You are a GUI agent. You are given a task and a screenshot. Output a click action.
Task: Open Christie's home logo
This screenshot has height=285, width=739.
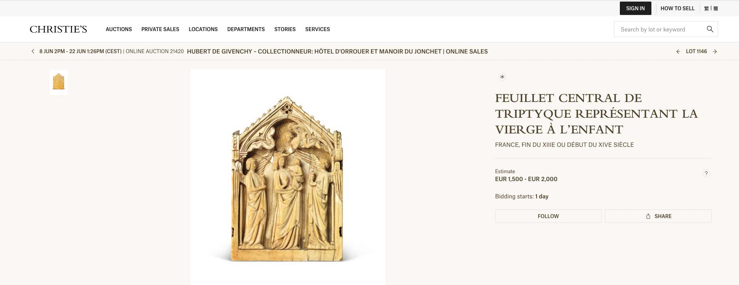[x=58, y=29]
